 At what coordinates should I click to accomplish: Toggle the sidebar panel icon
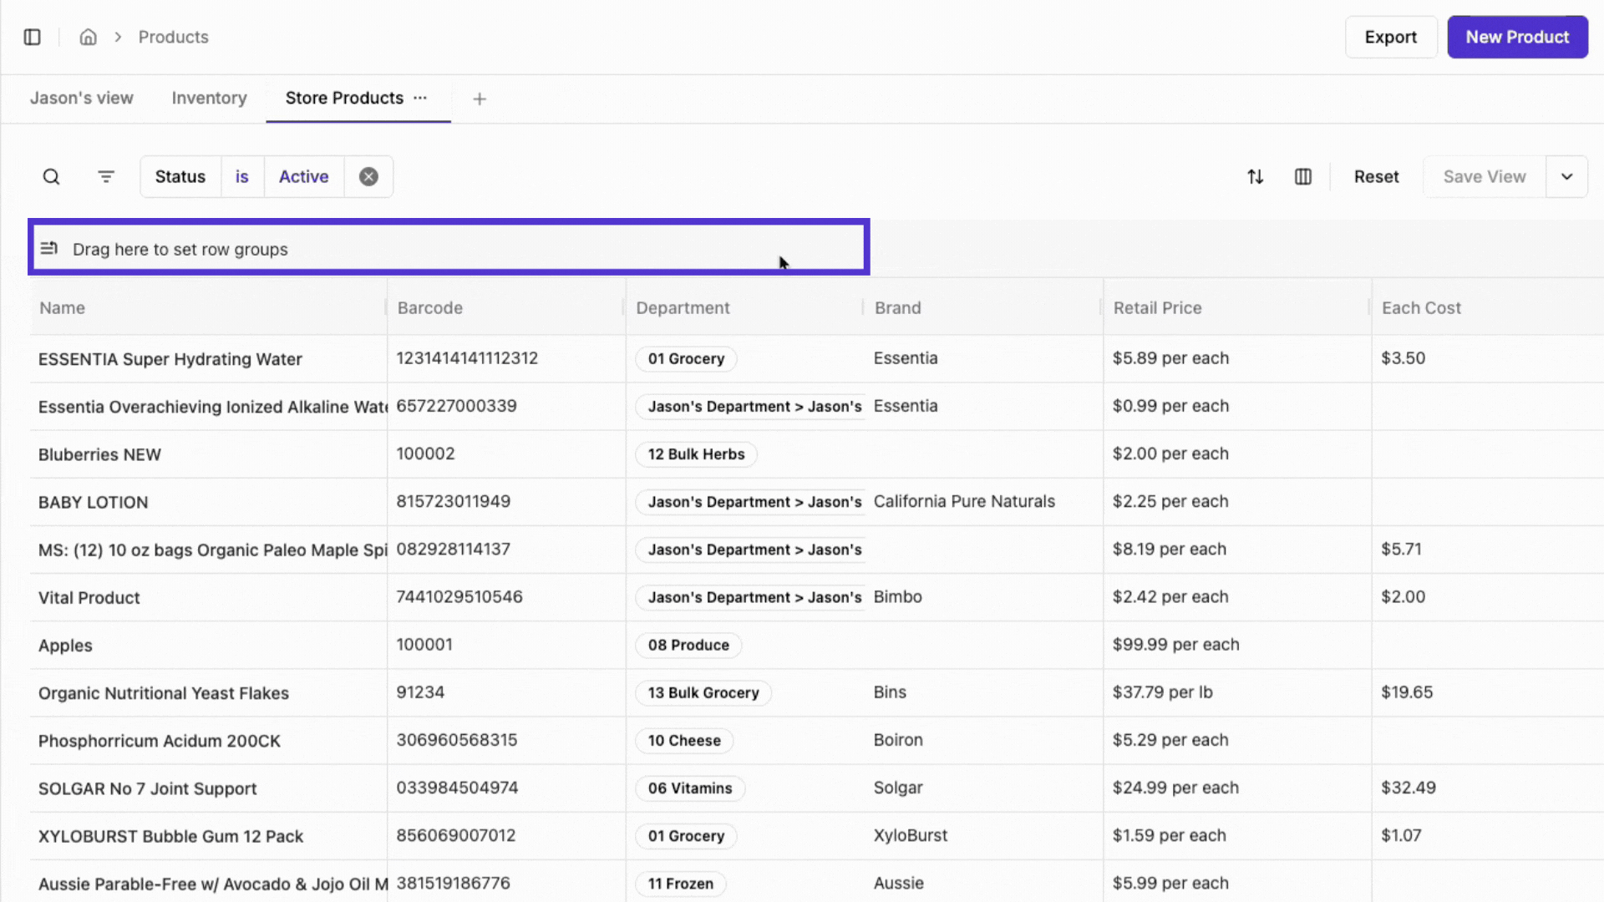coord(32,37)
